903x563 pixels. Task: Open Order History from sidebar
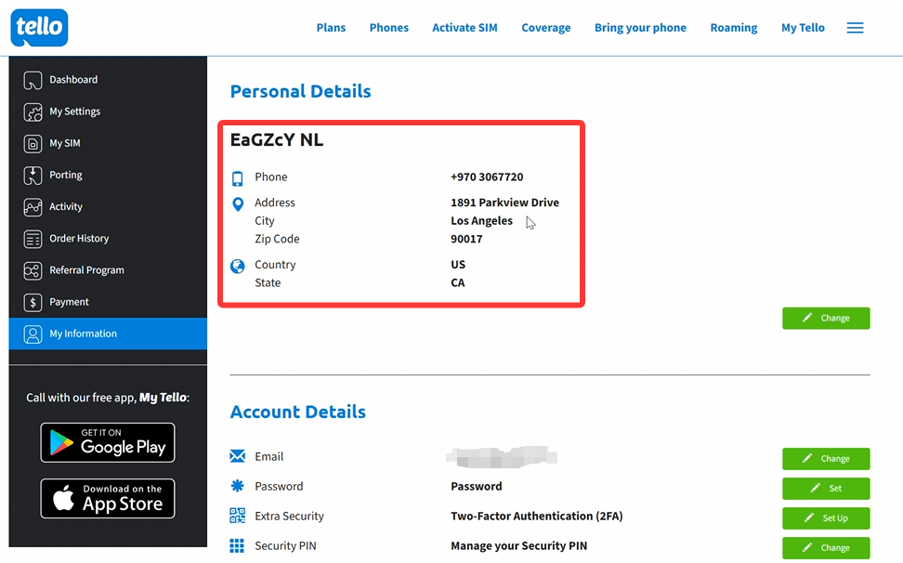pyautogui.click(x=79, y=239)
